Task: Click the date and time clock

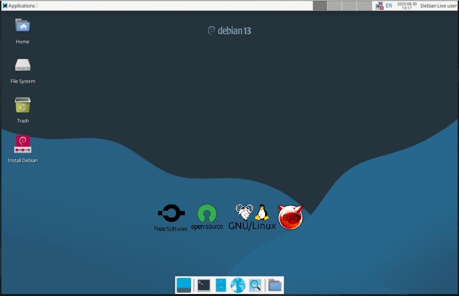Action: 407,6
